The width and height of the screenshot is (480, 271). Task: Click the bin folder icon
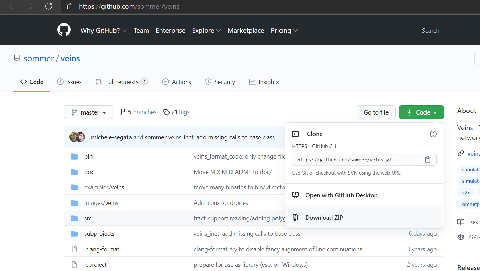(74, 156)
